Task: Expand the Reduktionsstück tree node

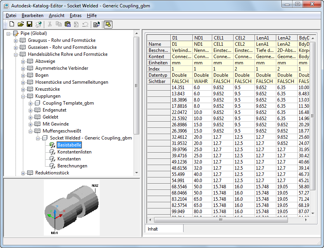Action: point(24,173)
